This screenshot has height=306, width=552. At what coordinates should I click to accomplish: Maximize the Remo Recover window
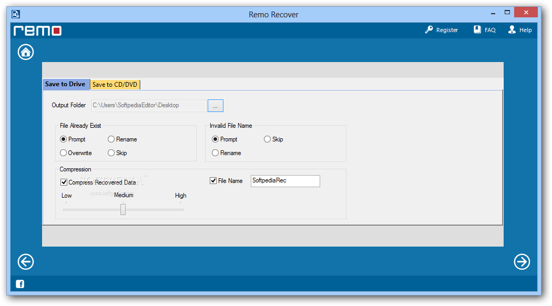tap(507, 12)
